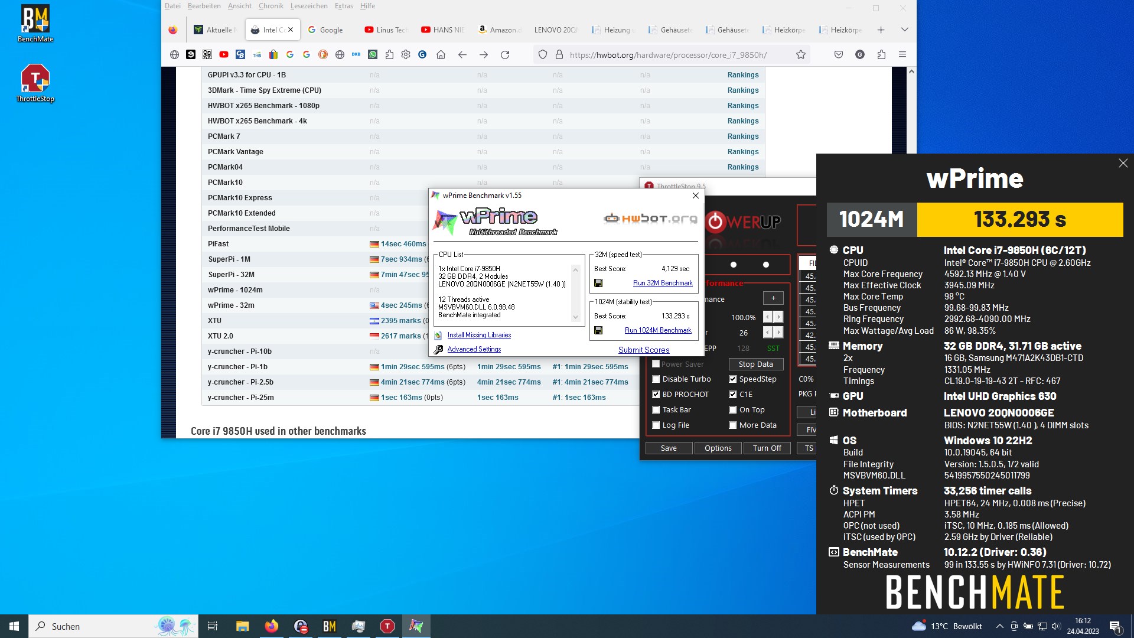Viewport: 1134px width, 638px height.
Task: Click ThrottleStop Options button
Action: pos(718,448)
